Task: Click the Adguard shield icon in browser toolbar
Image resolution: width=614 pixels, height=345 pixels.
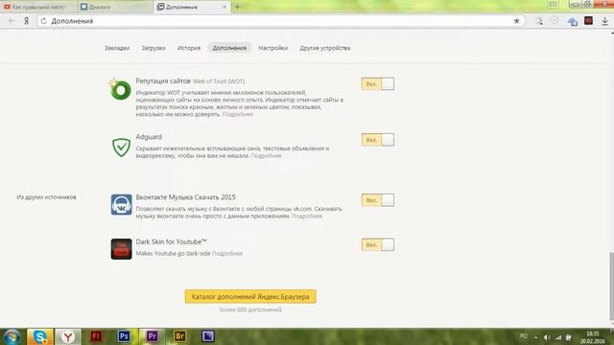Action: 555,21
